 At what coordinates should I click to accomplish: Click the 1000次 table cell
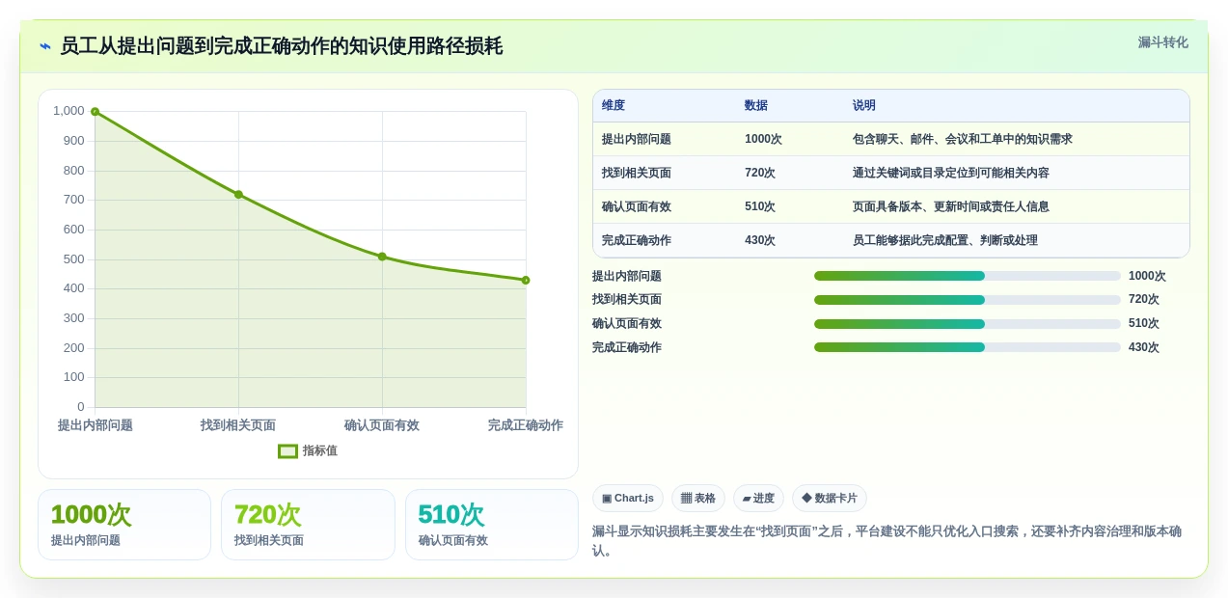coord(763,139)
